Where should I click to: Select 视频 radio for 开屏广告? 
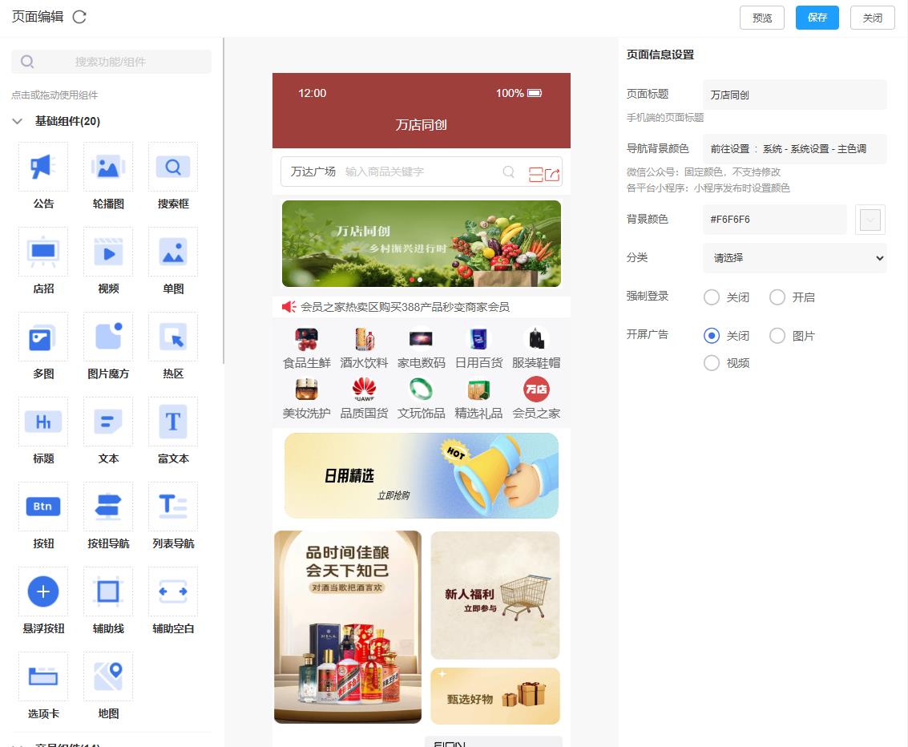coord(712,363)
